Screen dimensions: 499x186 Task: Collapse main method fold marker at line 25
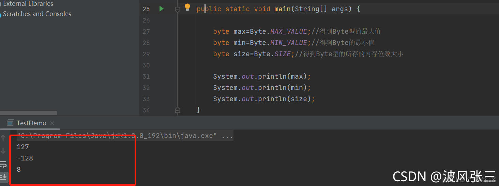(177, 10)
